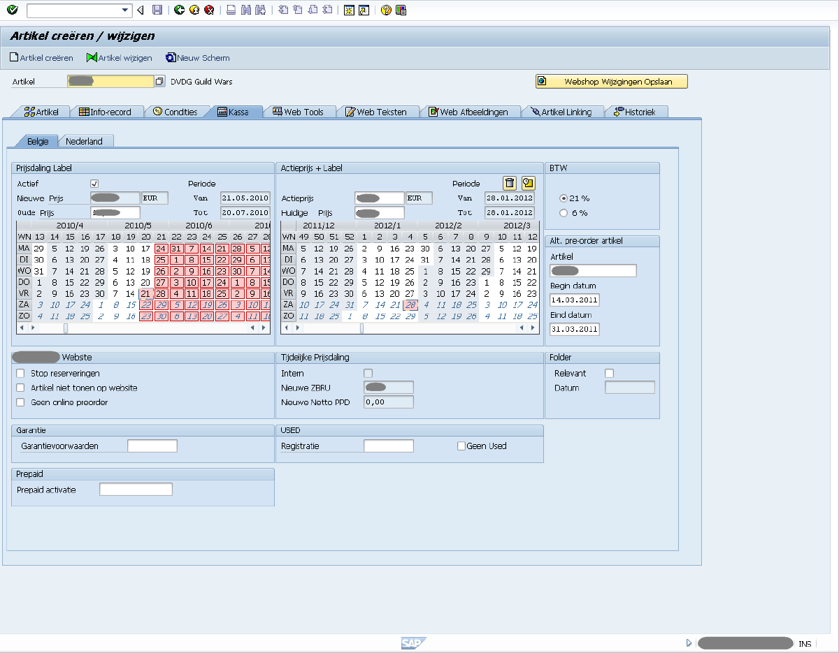This screenshot has width=839, height=653.
Task: Check the Geen Used checkbox
Action: click(x=461, y=446)
